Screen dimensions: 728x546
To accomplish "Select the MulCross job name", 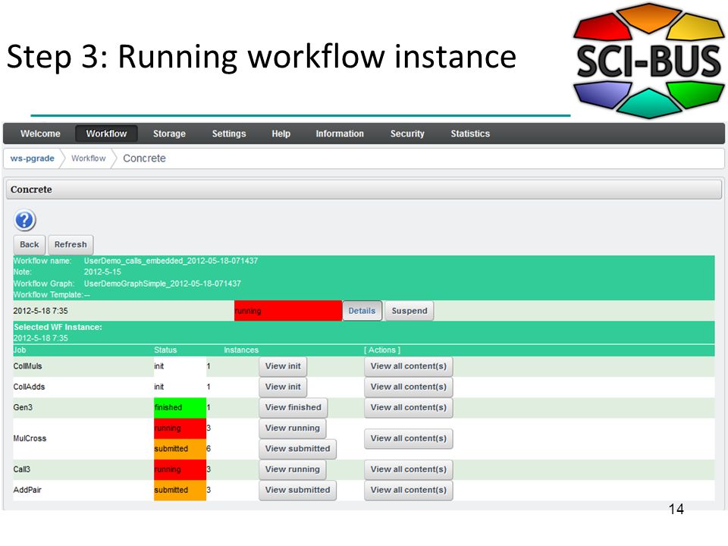I will (30, 438).
